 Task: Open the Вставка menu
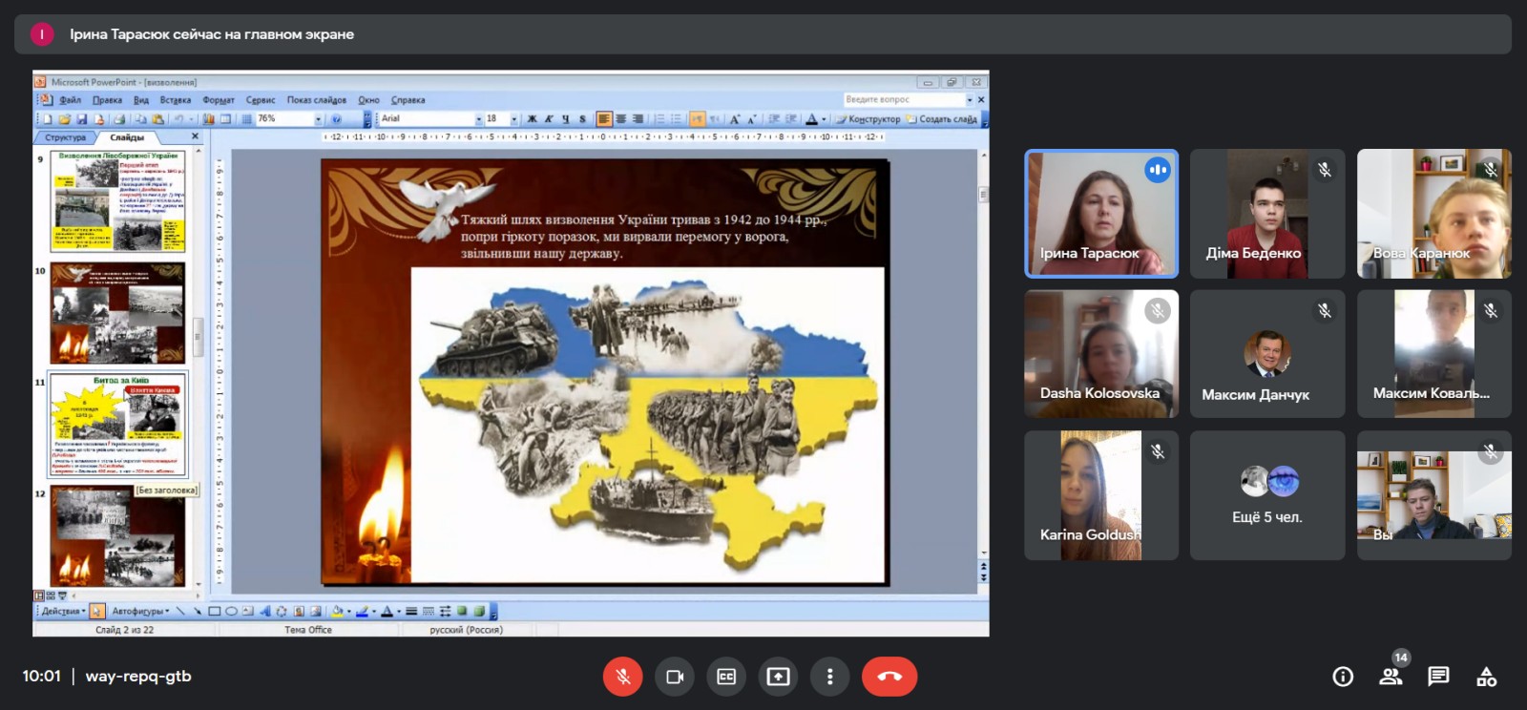coord(175,100)
